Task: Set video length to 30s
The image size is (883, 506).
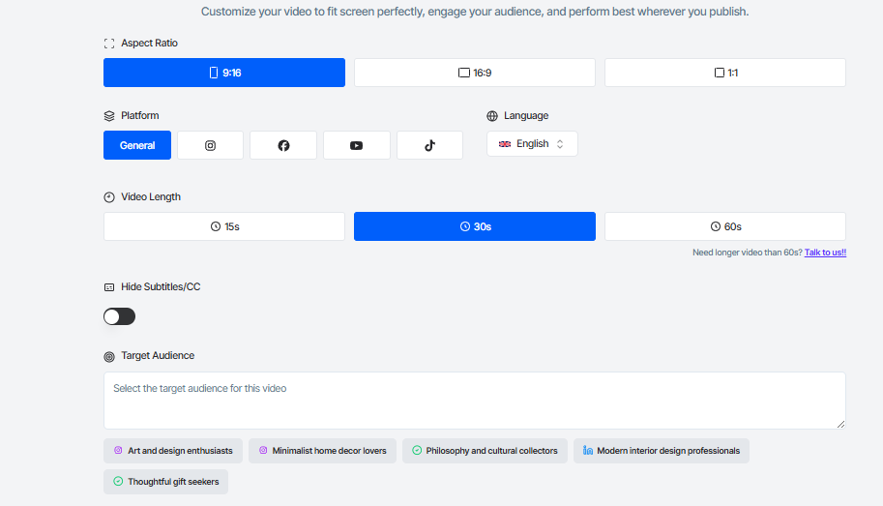Action: [x=474, y=226]
